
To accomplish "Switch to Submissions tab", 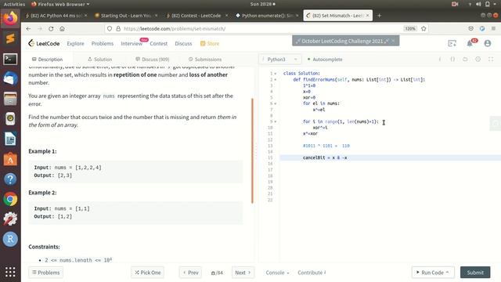I will tap(205, 60).
